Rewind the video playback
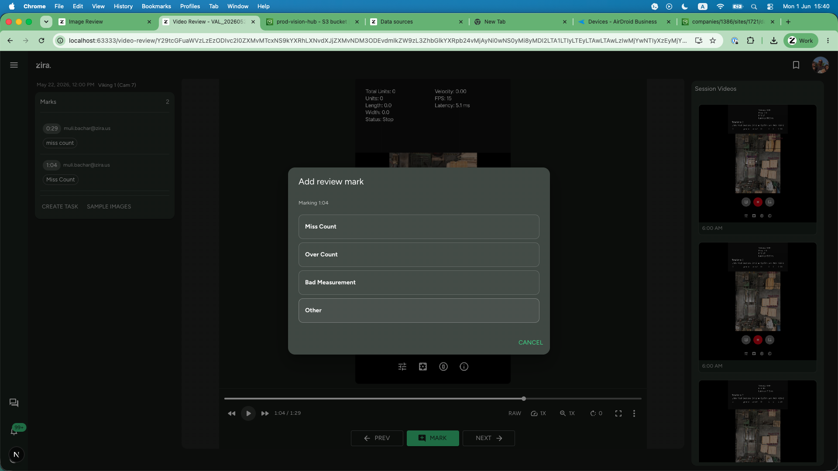Viewport: 838px width, 471px height. point(231,413)
